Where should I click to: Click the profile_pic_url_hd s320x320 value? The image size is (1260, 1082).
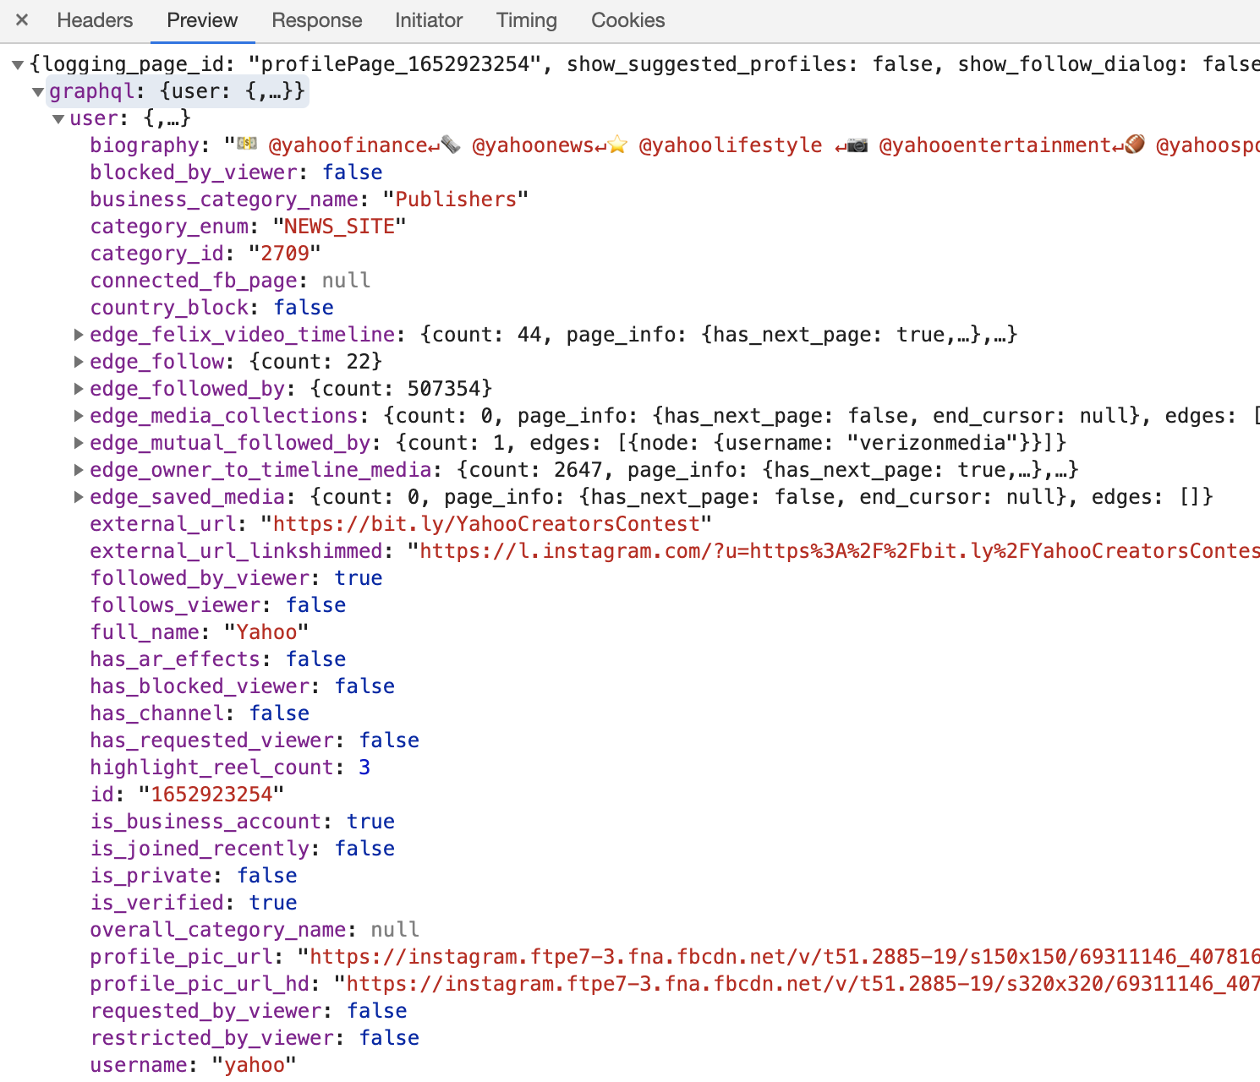(x=797, y=984)
